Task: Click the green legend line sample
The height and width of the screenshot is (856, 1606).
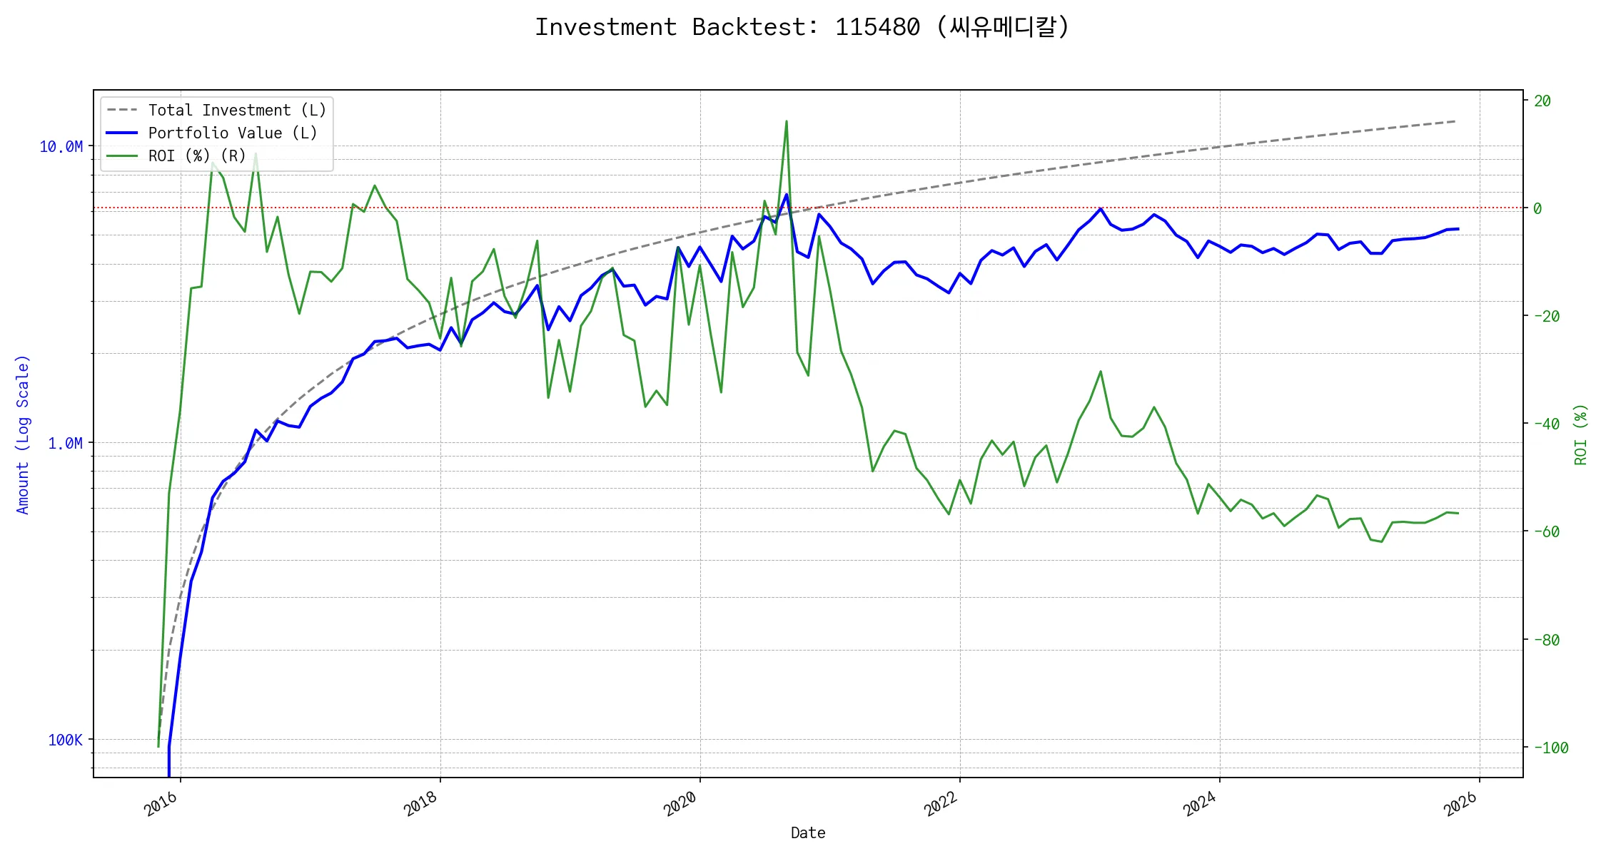Action: 122,156
